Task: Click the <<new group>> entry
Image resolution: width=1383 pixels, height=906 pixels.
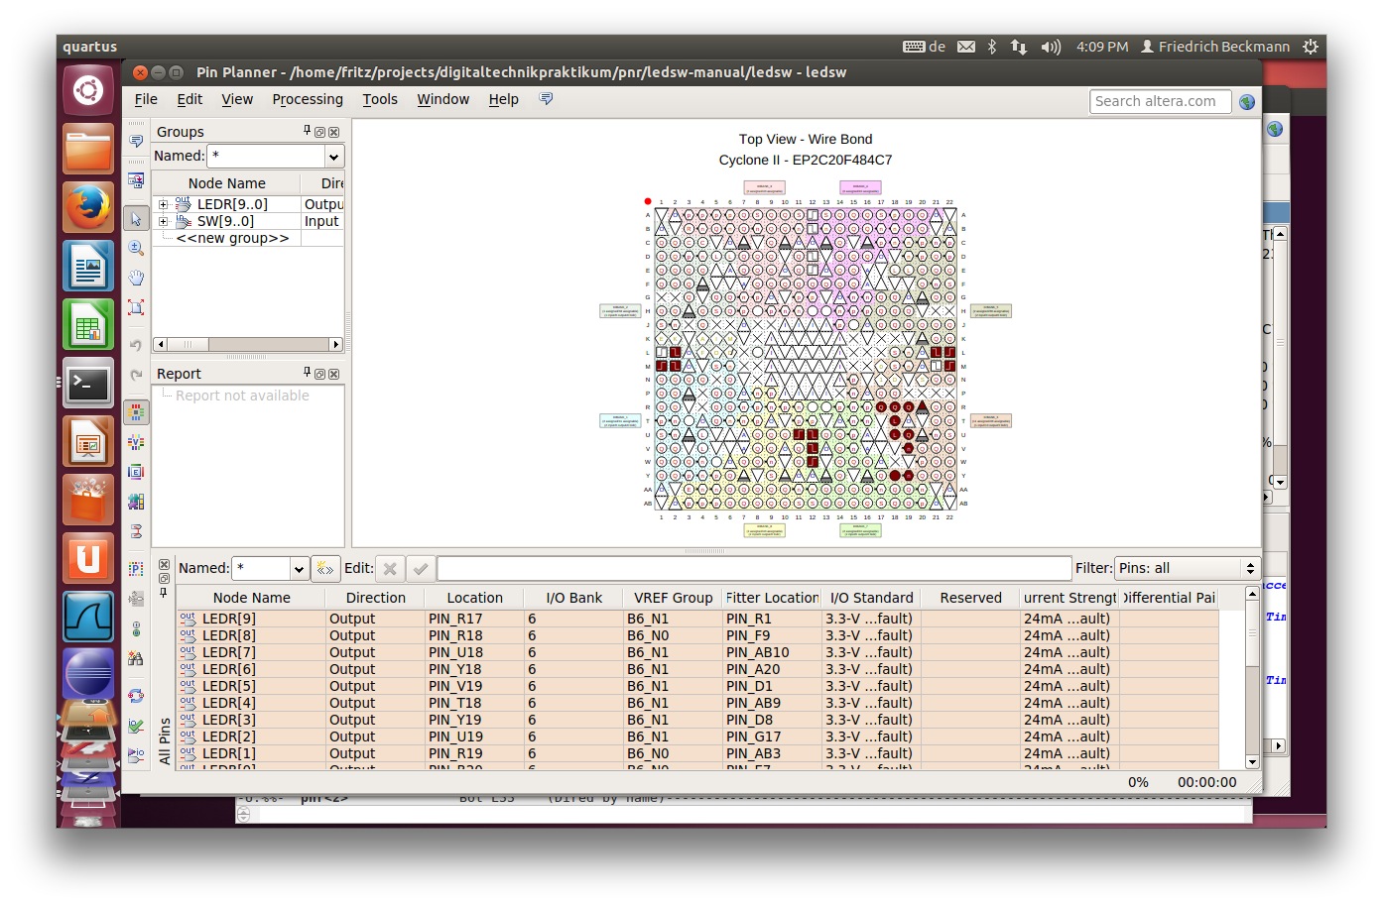Action: click(x=232, y=238)
